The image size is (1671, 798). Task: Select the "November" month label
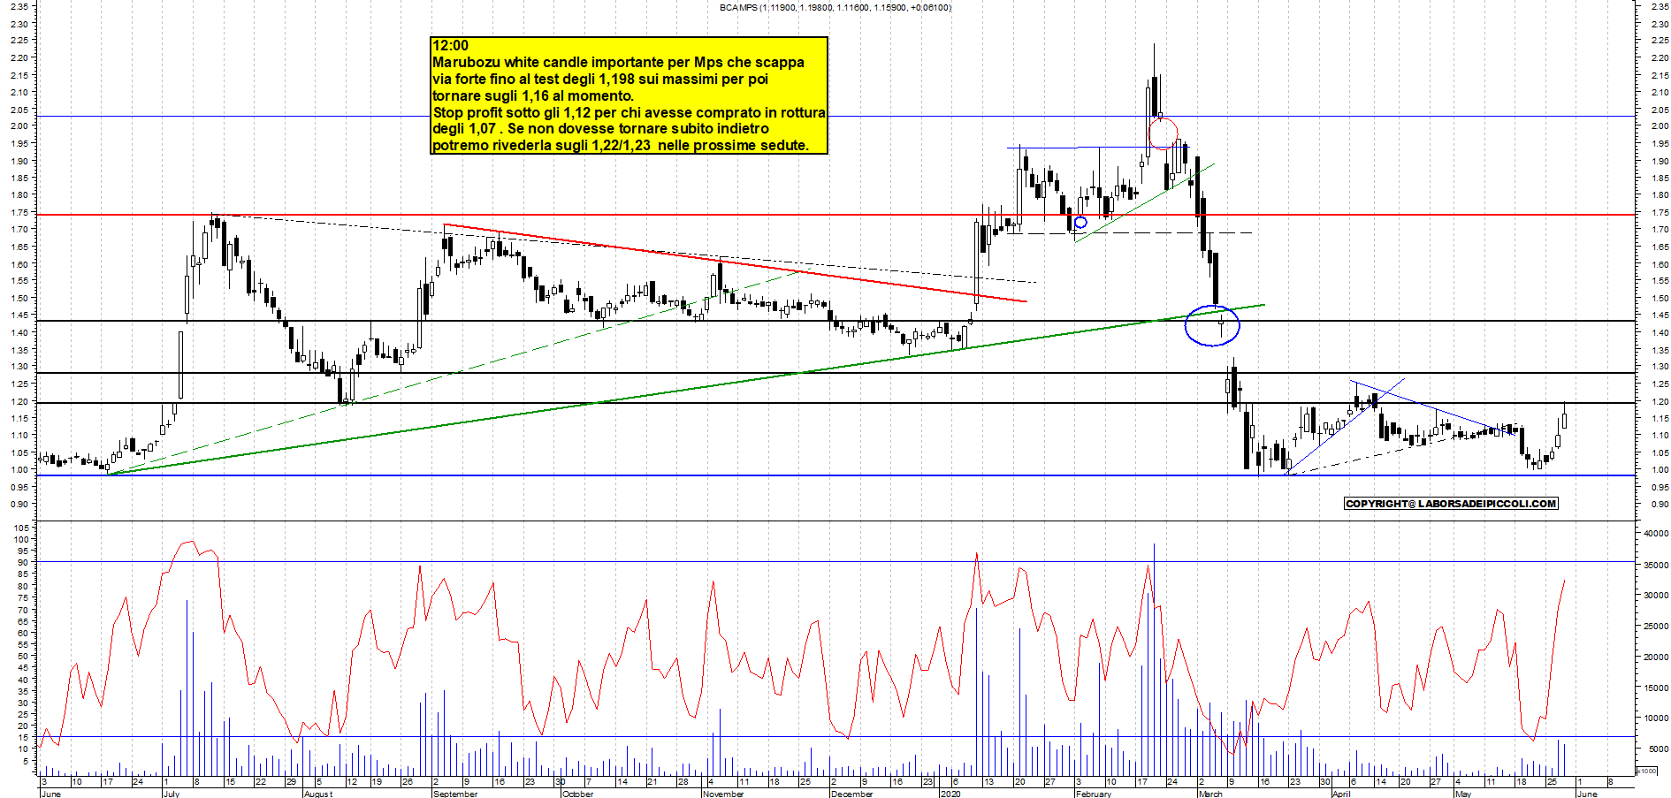pyautogui.click(x=723, y=794)
